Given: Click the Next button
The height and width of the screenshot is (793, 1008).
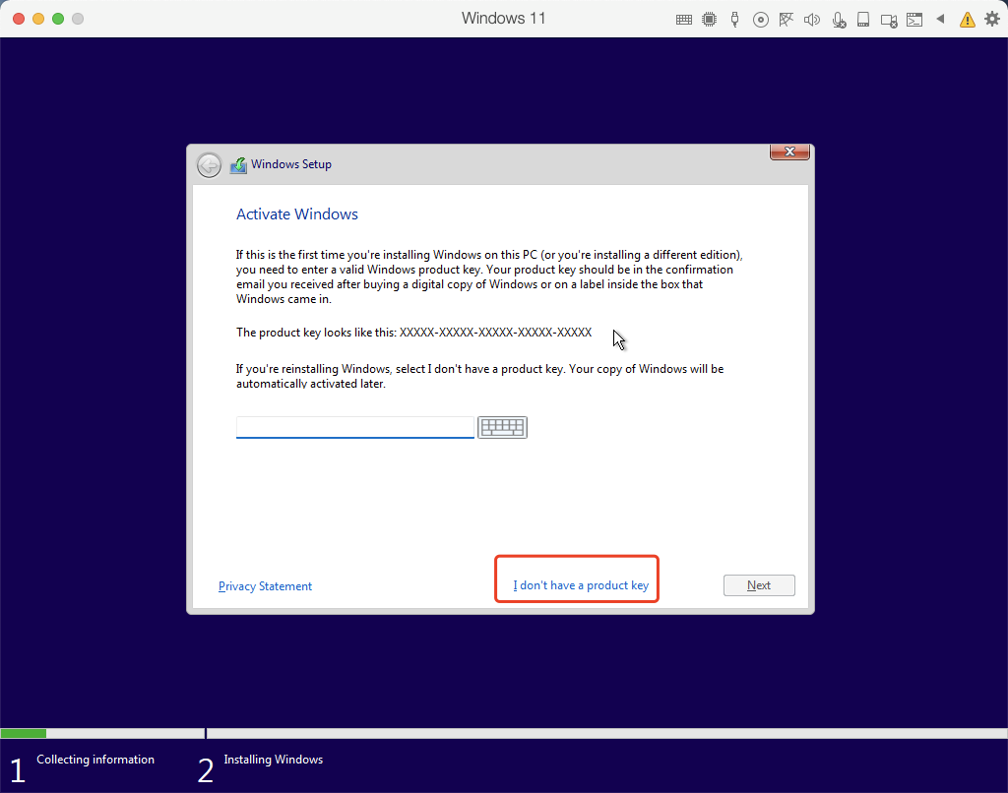Looking at the screenshot, I should pyautogui.click(x=759, y=585).
